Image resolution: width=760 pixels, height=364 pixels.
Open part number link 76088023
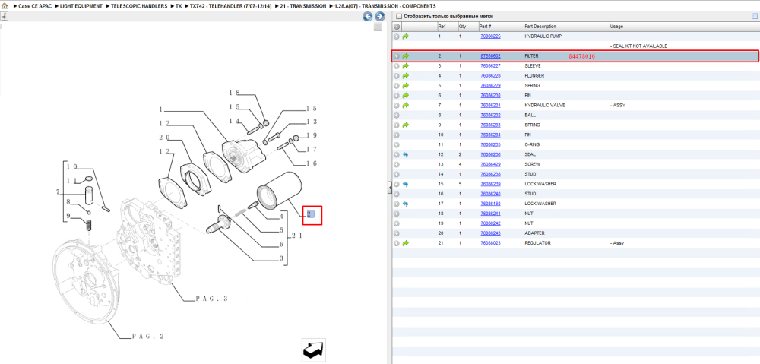(490, 243)
